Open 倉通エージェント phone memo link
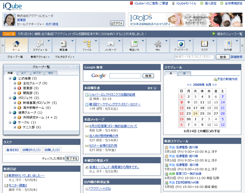This screenshot has height=193, width=245. click(x=114, y=167)
